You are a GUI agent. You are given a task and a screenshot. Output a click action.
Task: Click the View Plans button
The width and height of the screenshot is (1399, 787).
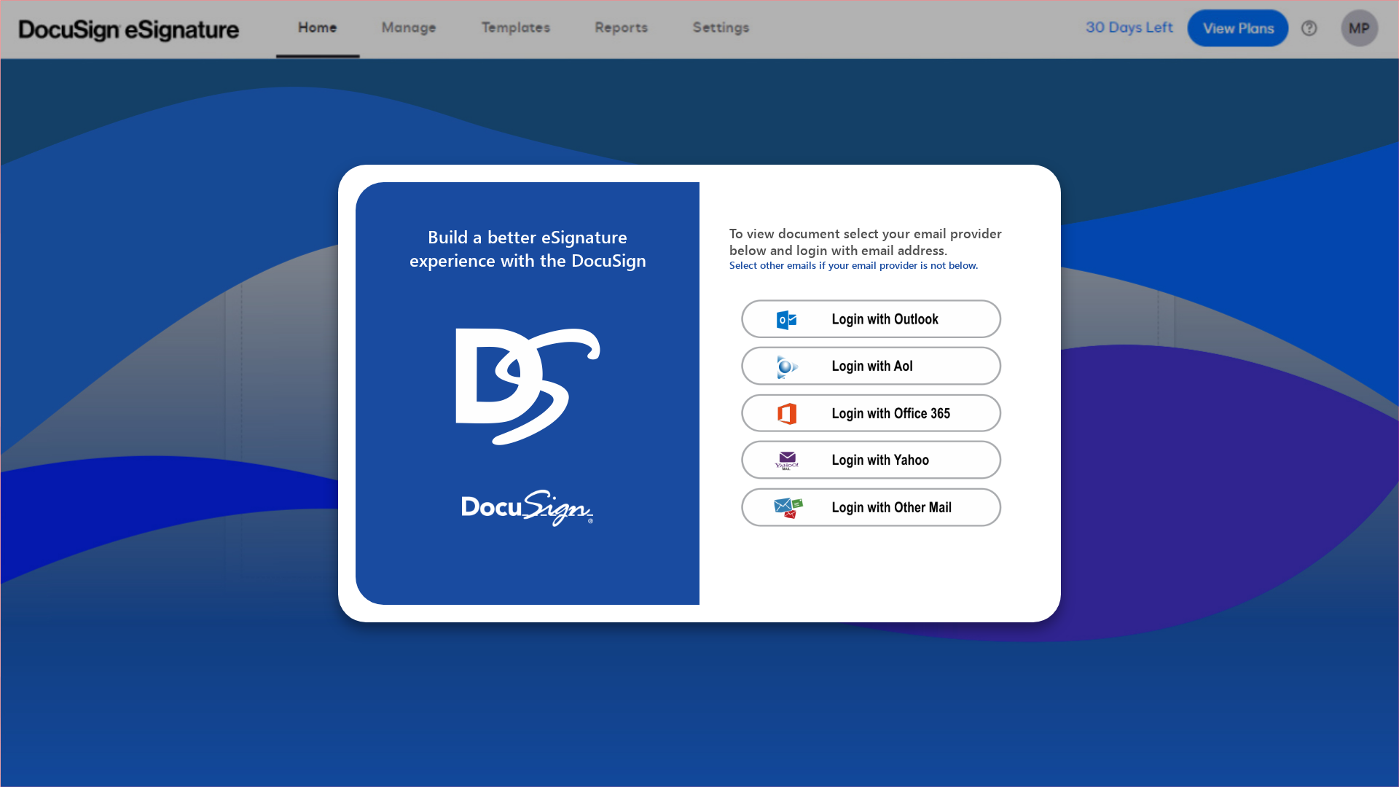[x=1238, y=28]
